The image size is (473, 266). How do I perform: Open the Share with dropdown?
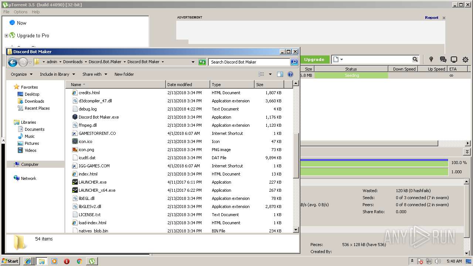click(95, 74)
